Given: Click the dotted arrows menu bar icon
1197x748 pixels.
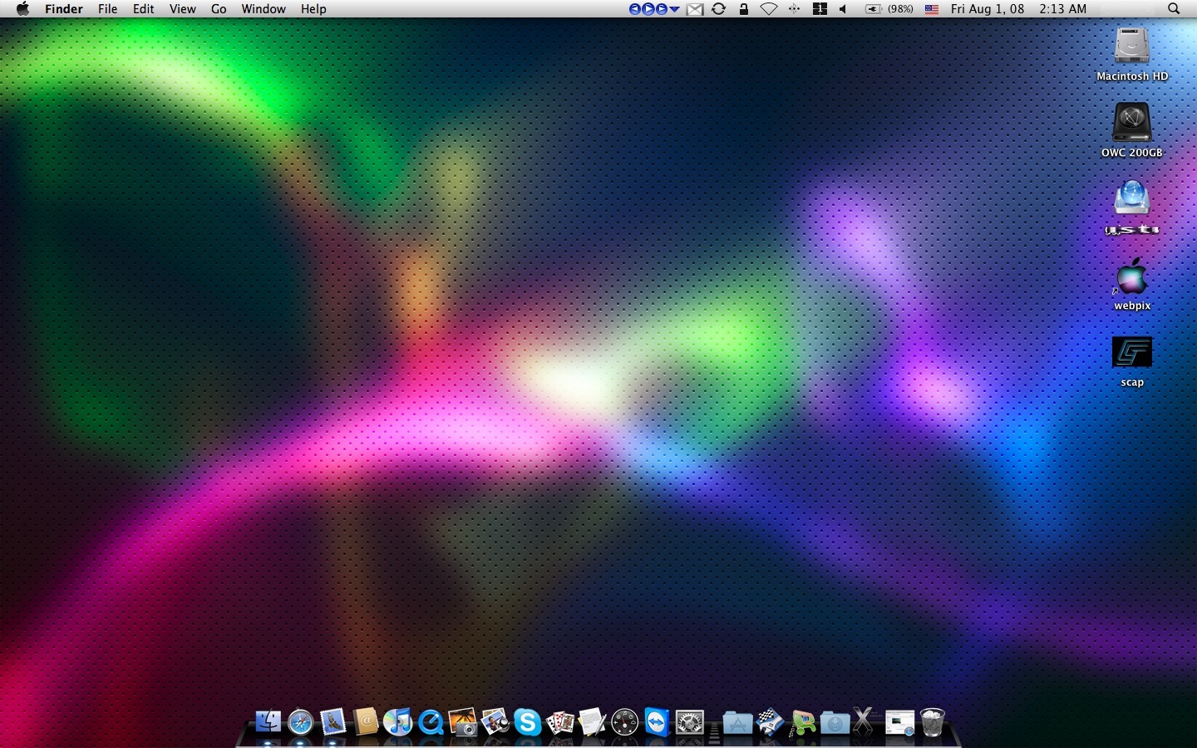Looking at the screenshot, I should point(795,9).
